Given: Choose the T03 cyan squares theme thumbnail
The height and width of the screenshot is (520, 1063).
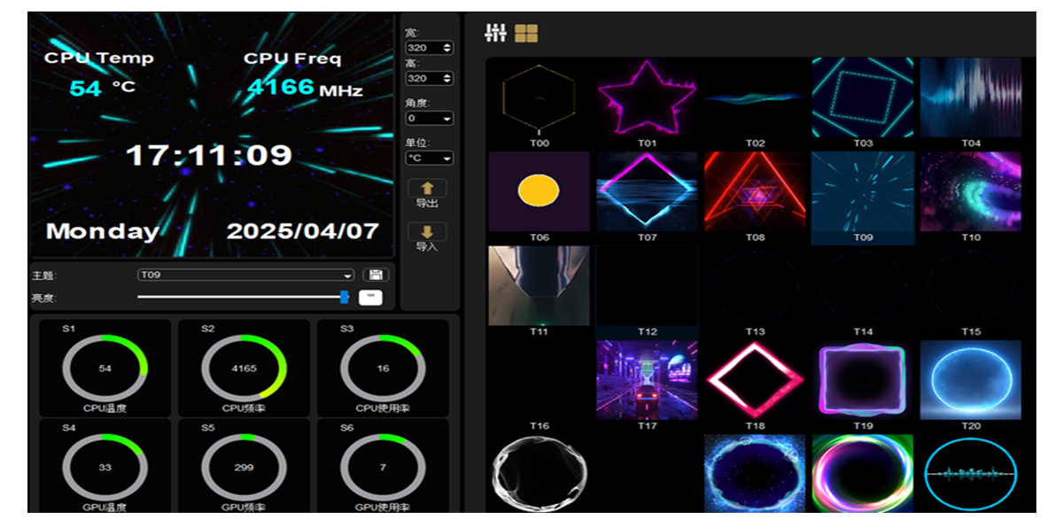Looking at the screenshot, I should pos(863,97).
